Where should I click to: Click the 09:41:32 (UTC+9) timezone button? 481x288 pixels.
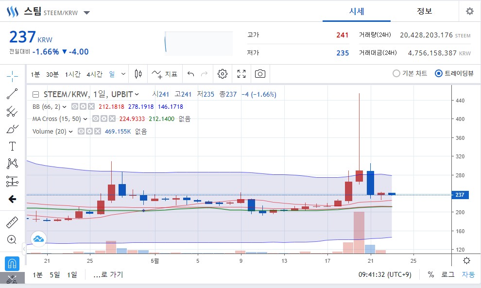click(385, 274)
